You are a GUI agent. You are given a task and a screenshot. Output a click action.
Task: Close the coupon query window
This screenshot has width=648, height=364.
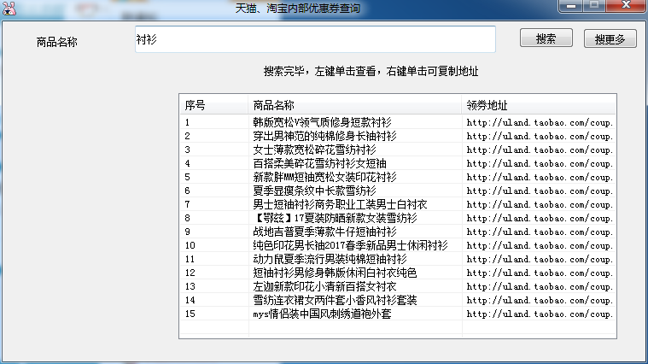click(627, 6)
